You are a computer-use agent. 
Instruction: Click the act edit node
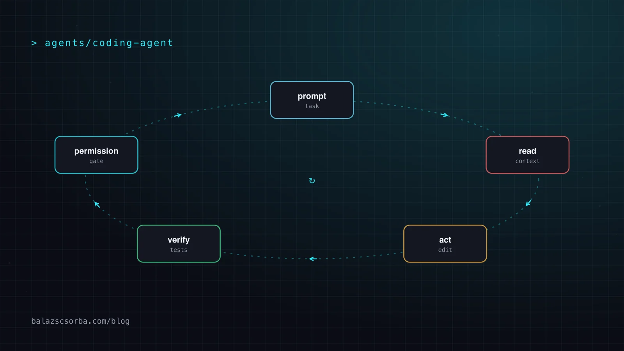pyautogui.click(x=445, y=244)
